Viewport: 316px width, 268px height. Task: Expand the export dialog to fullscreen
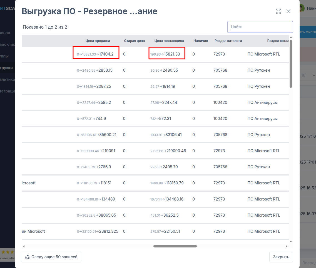(278, 11)
